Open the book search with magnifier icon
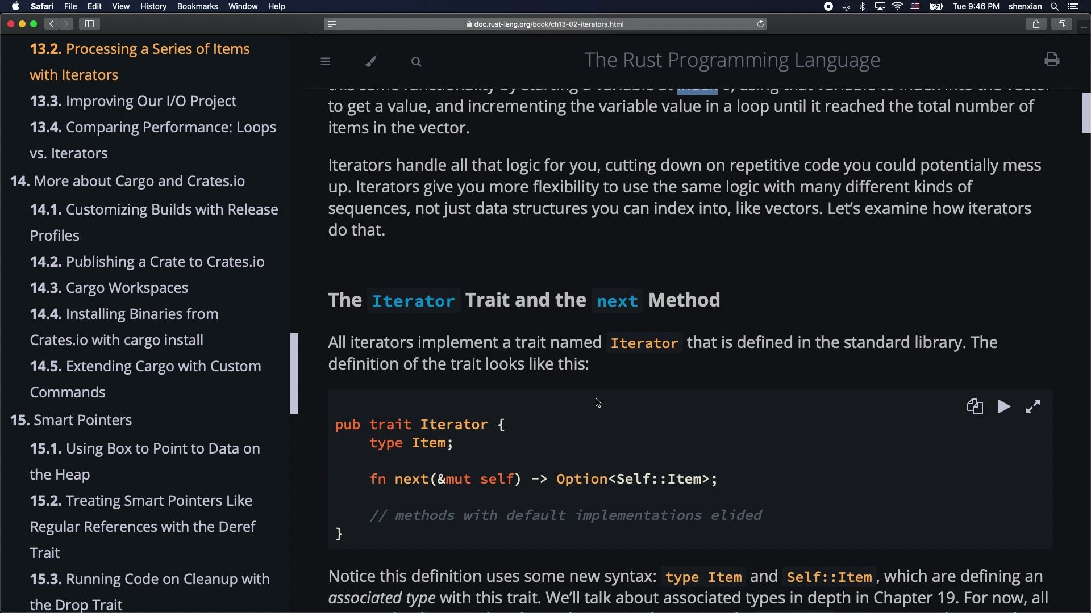 pyautogui.click(x=417, y=61)
